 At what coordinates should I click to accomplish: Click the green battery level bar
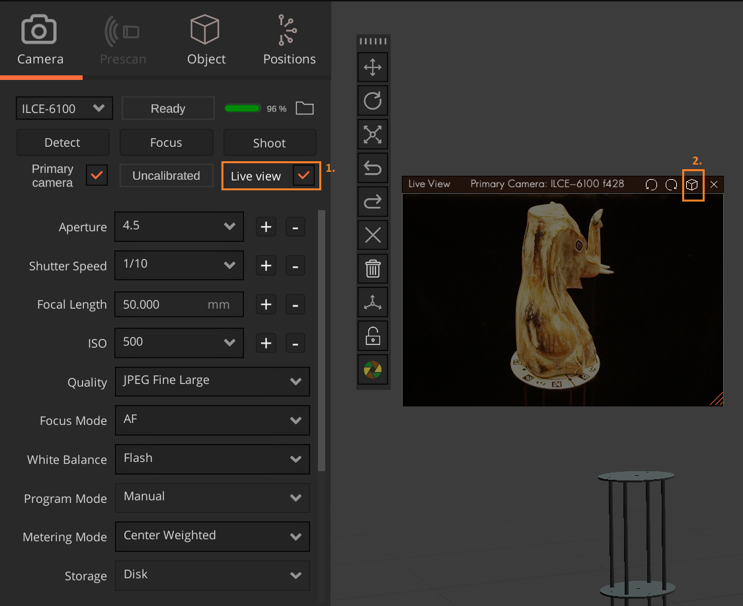(x=243, y=108)
